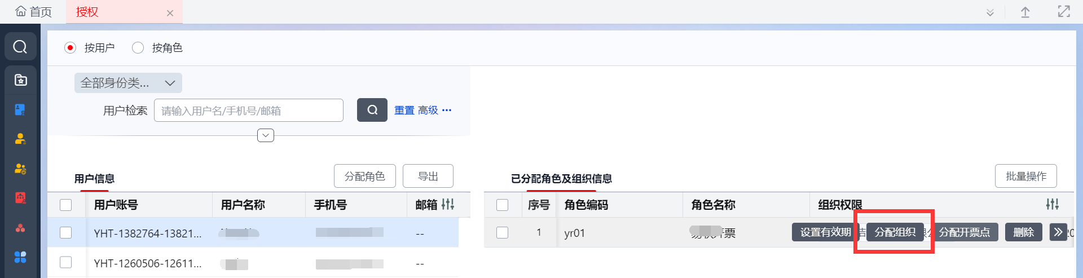The width and height of the screenshot is (1083, 278).
Task: Click the dark search button beside 用户检索
Action: tap(372, 110)
